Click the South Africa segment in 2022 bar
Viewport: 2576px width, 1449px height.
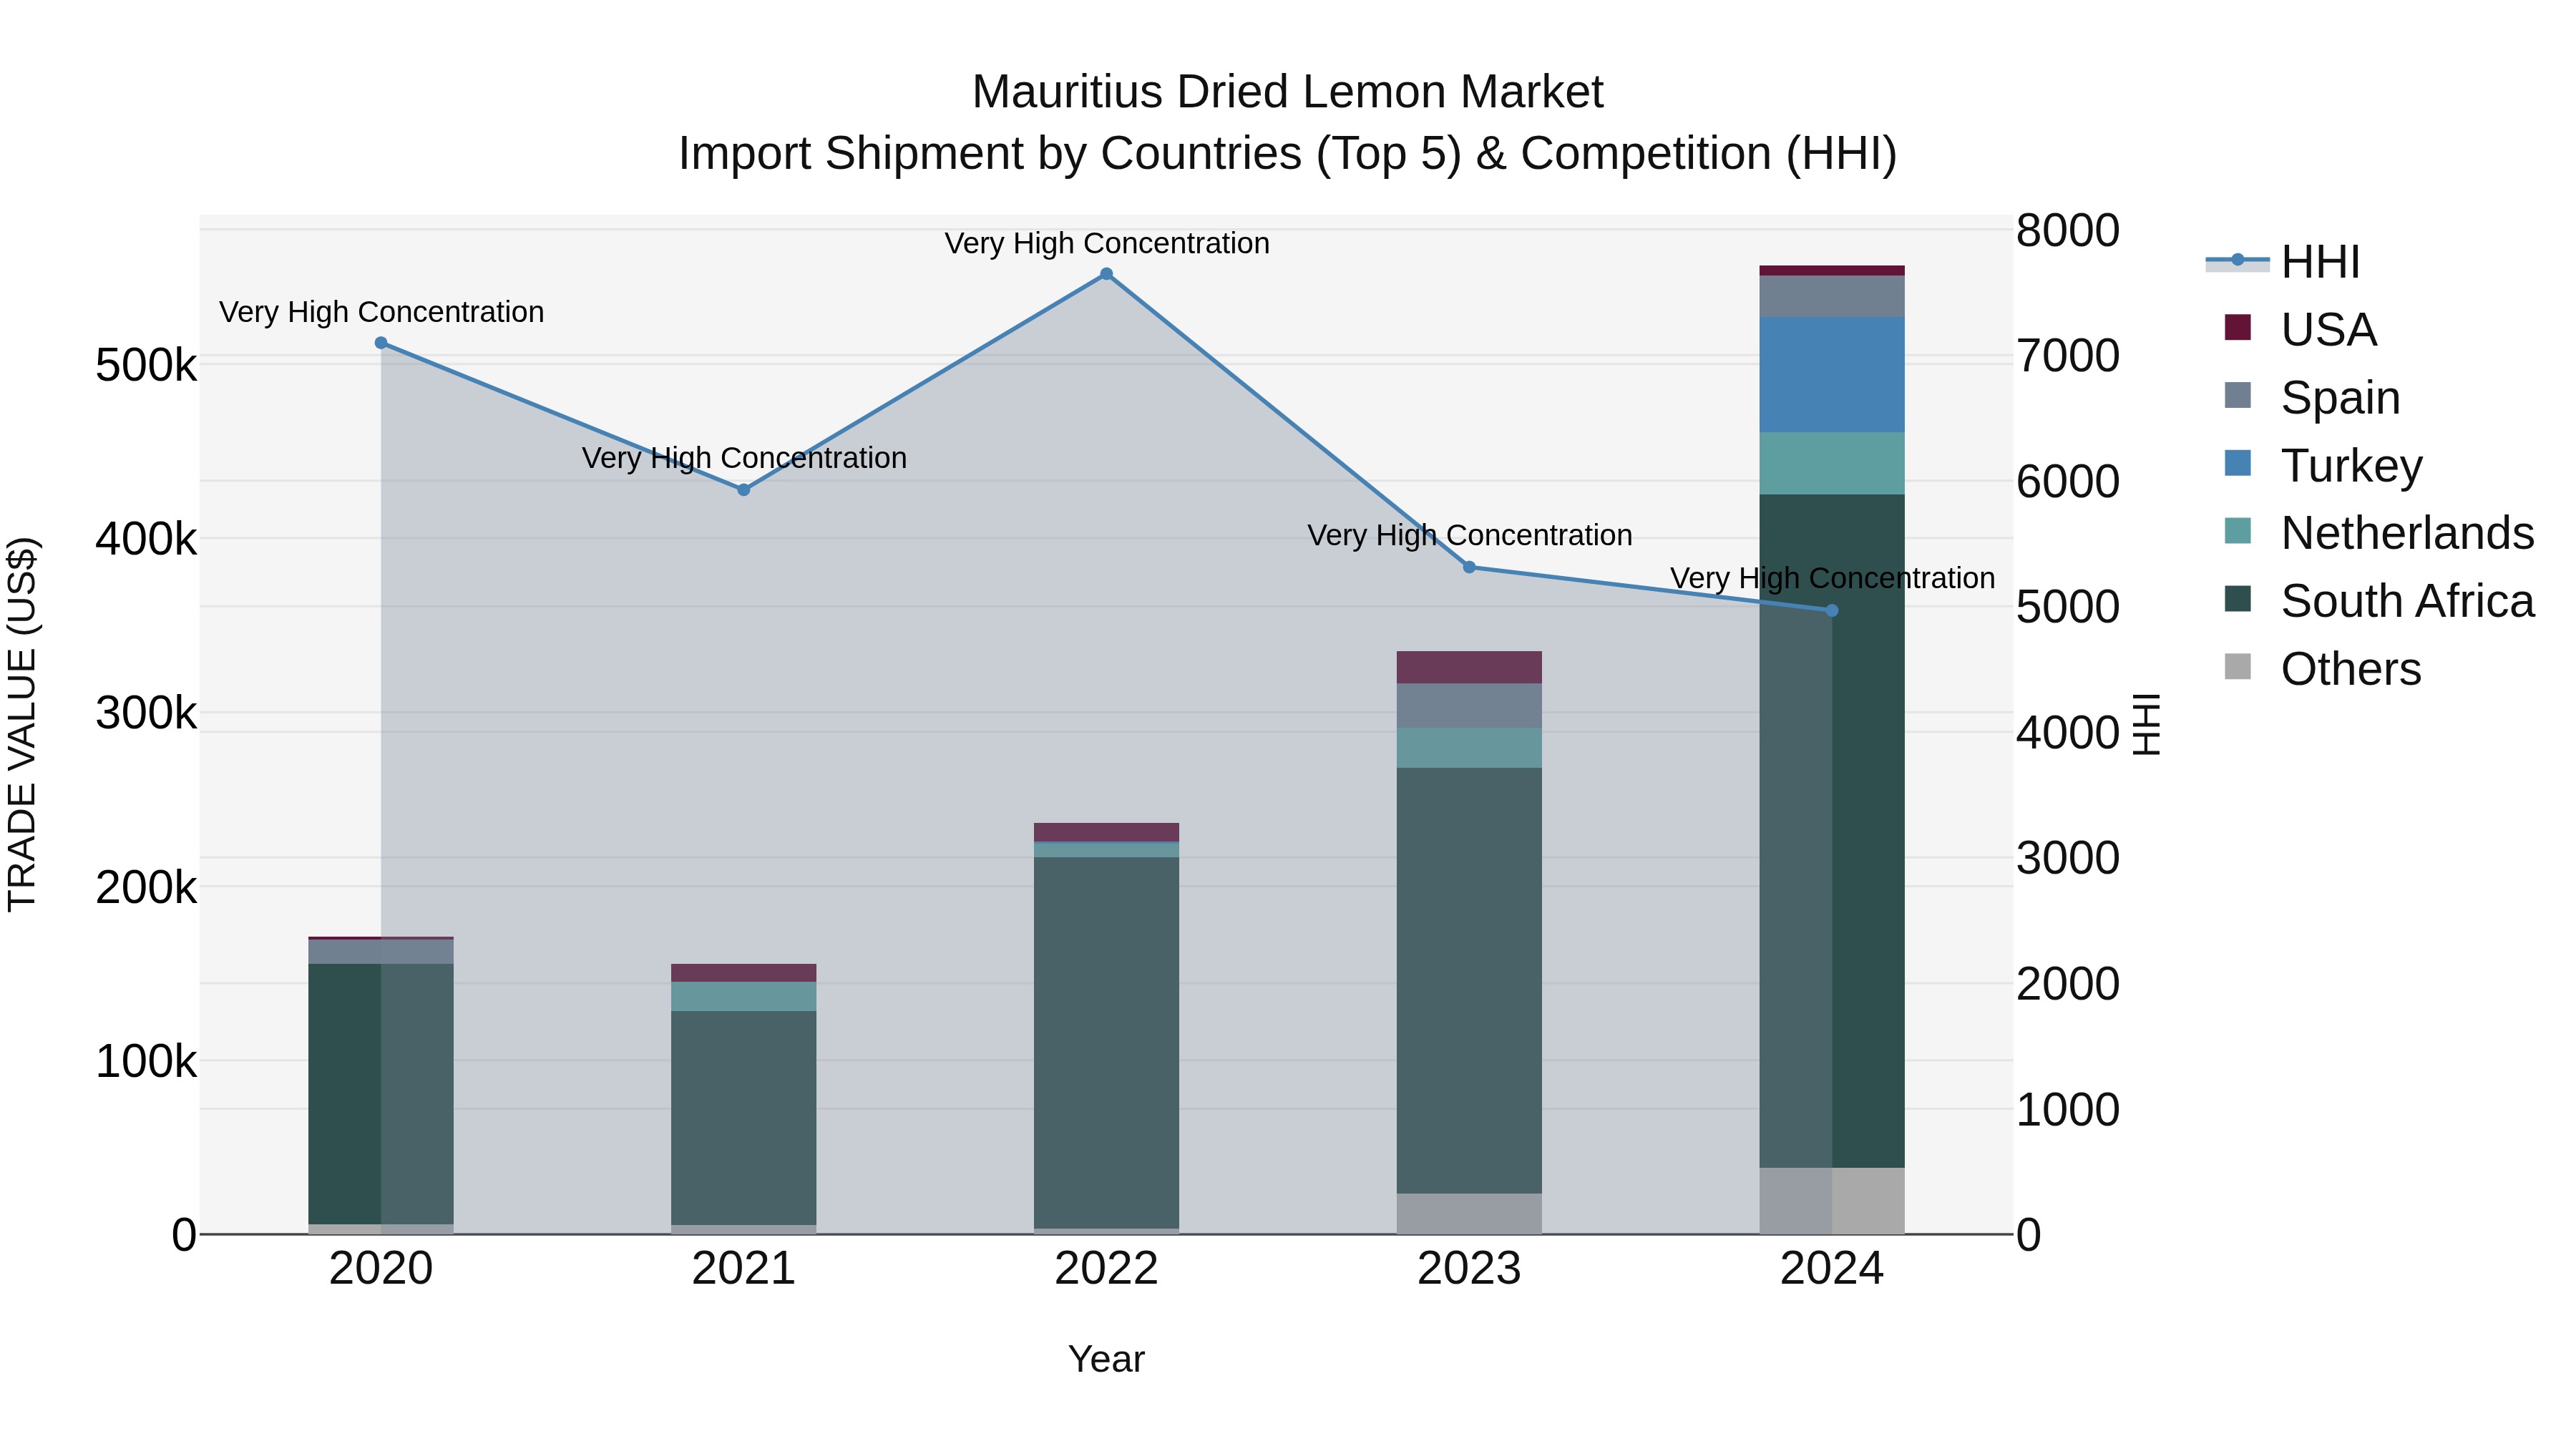coord(1106,1043)
